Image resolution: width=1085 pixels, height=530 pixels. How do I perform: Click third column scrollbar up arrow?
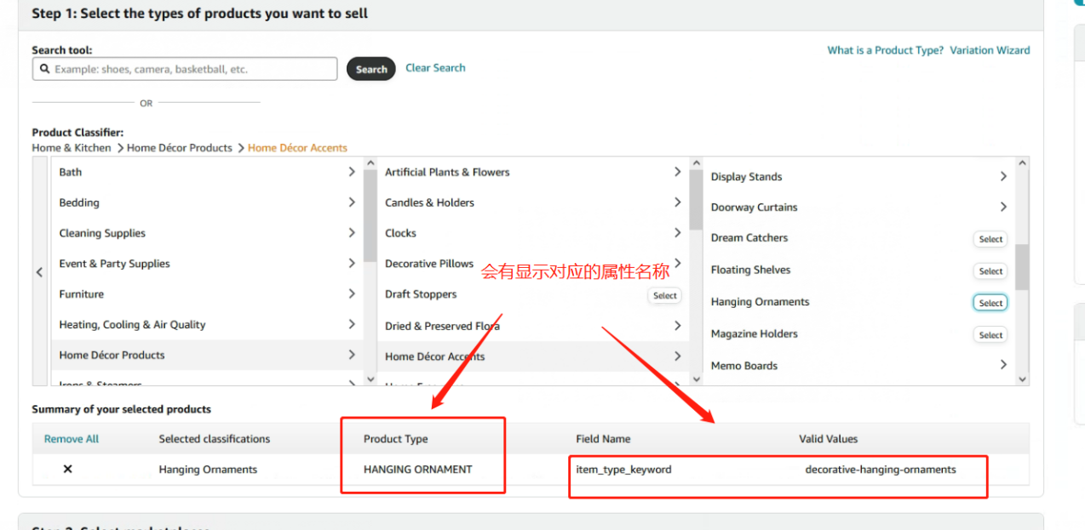pos(1022,163)
